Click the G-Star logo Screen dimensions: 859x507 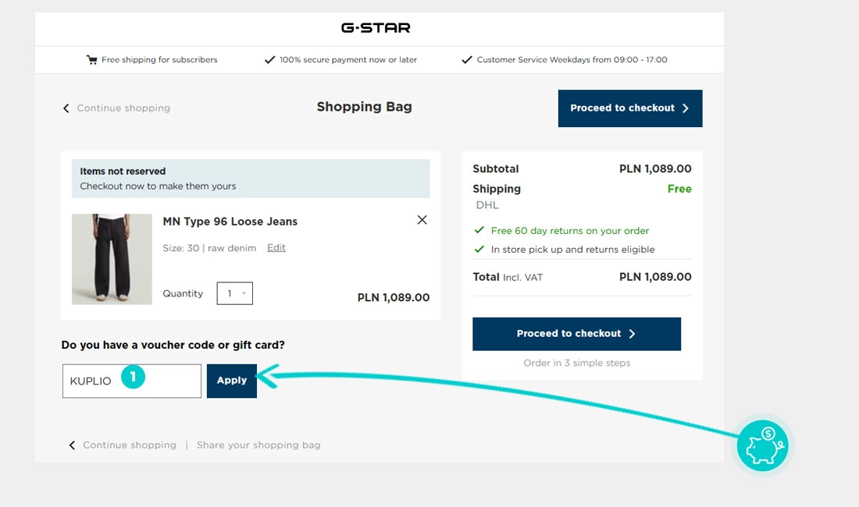point(376,28)
